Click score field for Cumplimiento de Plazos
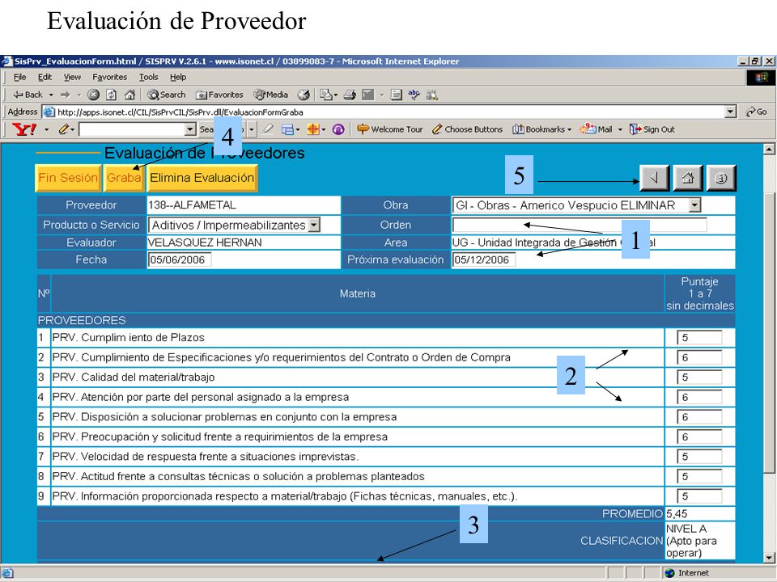The image size is (777, 582). tap(699, 338)
